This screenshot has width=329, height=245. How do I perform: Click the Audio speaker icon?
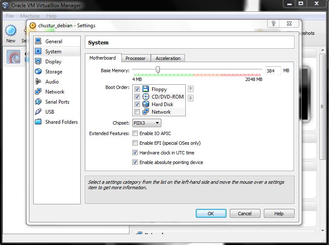(38, 81)
